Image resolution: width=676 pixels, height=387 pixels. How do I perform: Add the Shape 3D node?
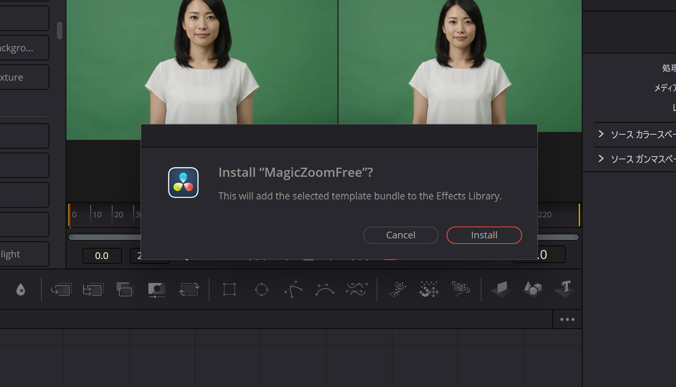(533, 289)
